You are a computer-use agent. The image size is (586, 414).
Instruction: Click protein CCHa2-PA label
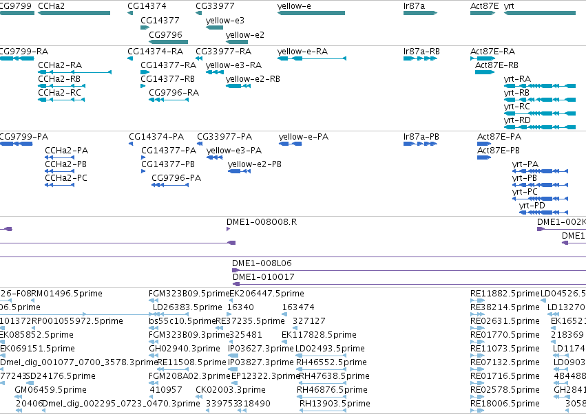(x=67, y=151)
